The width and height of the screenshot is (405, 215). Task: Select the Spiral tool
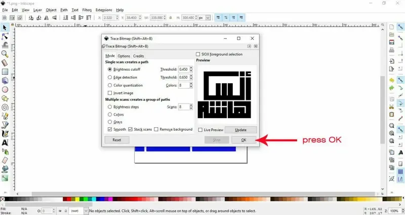5,107
